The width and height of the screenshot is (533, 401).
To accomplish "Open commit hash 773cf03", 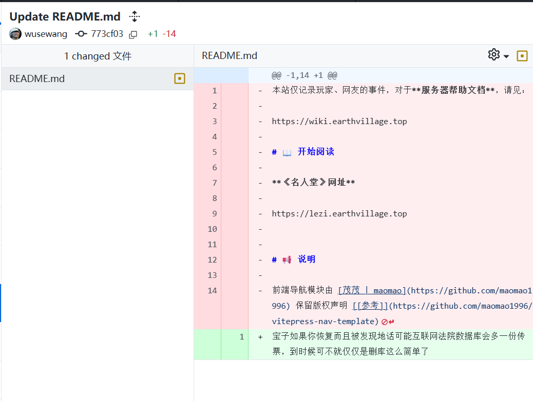I will point(107,34).
